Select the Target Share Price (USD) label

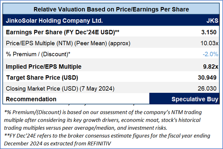42,77
